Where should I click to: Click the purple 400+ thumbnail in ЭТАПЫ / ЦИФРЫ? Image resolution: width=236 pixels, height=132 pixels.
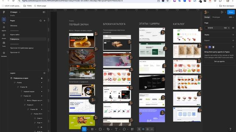pyautogui.click(x=152, y=115)
